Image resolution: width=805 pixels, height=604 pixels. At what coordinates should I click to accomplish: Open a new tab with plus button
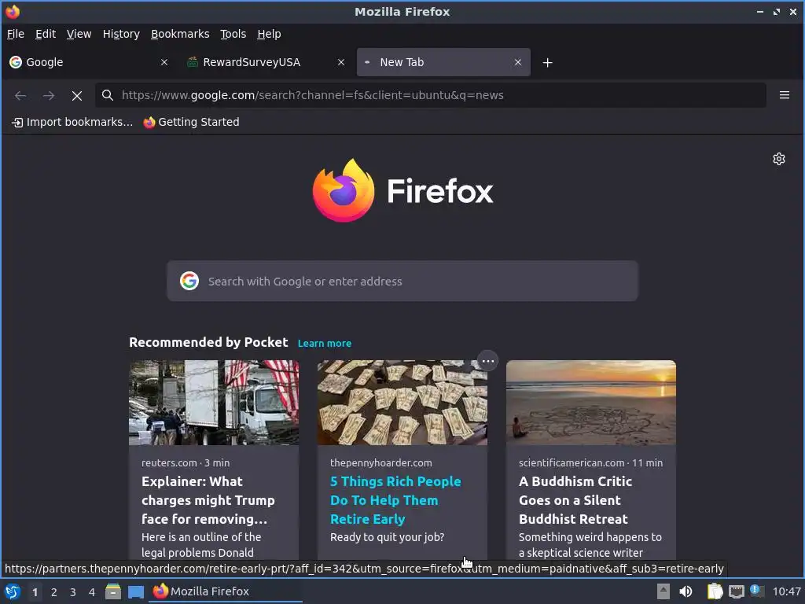pyautogui.click(x=547, y=63)
